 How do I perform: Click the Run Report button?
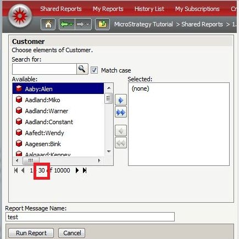pos(31,233)
